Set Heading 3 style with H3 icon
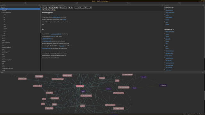Image resolution: width=205 pixels, height=115 pixels. [48, 10]
